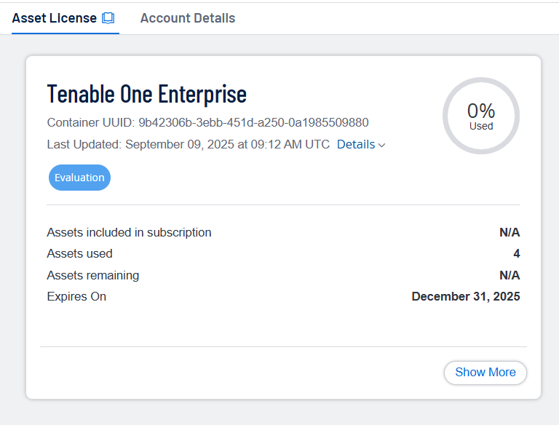
Task: Select the December 31, 2025 expiry date
Action: coord(465,296)
